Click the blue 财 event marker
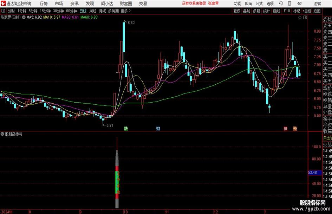Screen dimensions: 332x214 coord(158,128)
